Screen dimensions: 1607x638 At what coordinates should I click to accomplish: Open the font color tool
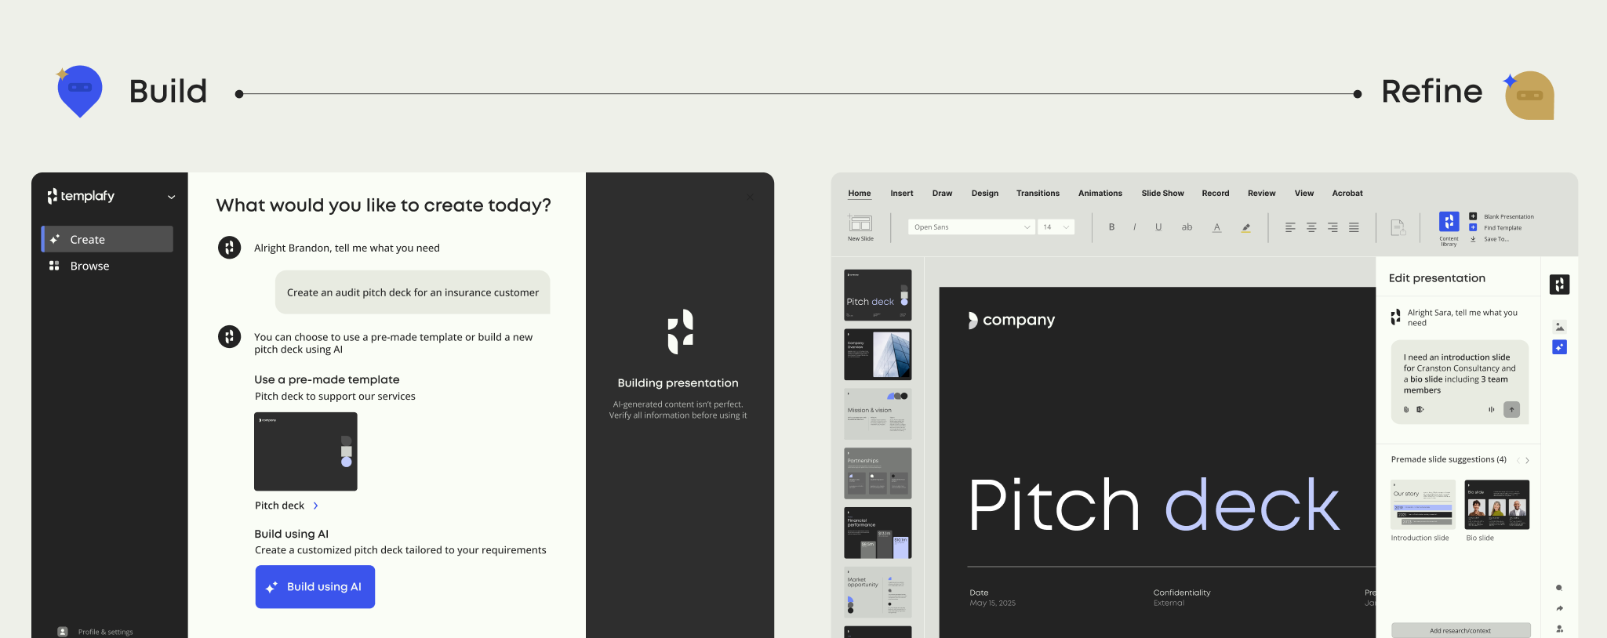click(1216, 227)
